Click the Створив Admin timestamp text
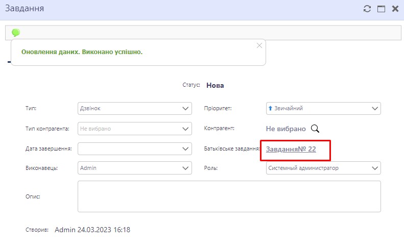The width and height of the screenshot is (404, 248). click(92, 230)
